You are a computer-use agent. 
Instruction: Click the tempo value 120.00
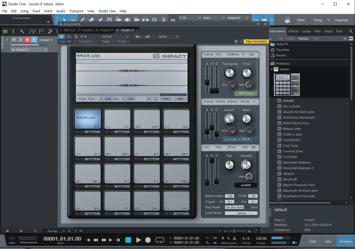[x=261, y=238]
